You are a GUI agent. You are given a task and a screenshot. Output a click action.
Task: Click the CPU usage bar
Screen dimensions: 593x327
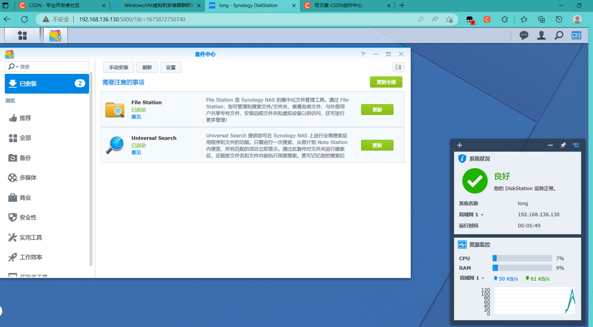click(x=522, y=258)
